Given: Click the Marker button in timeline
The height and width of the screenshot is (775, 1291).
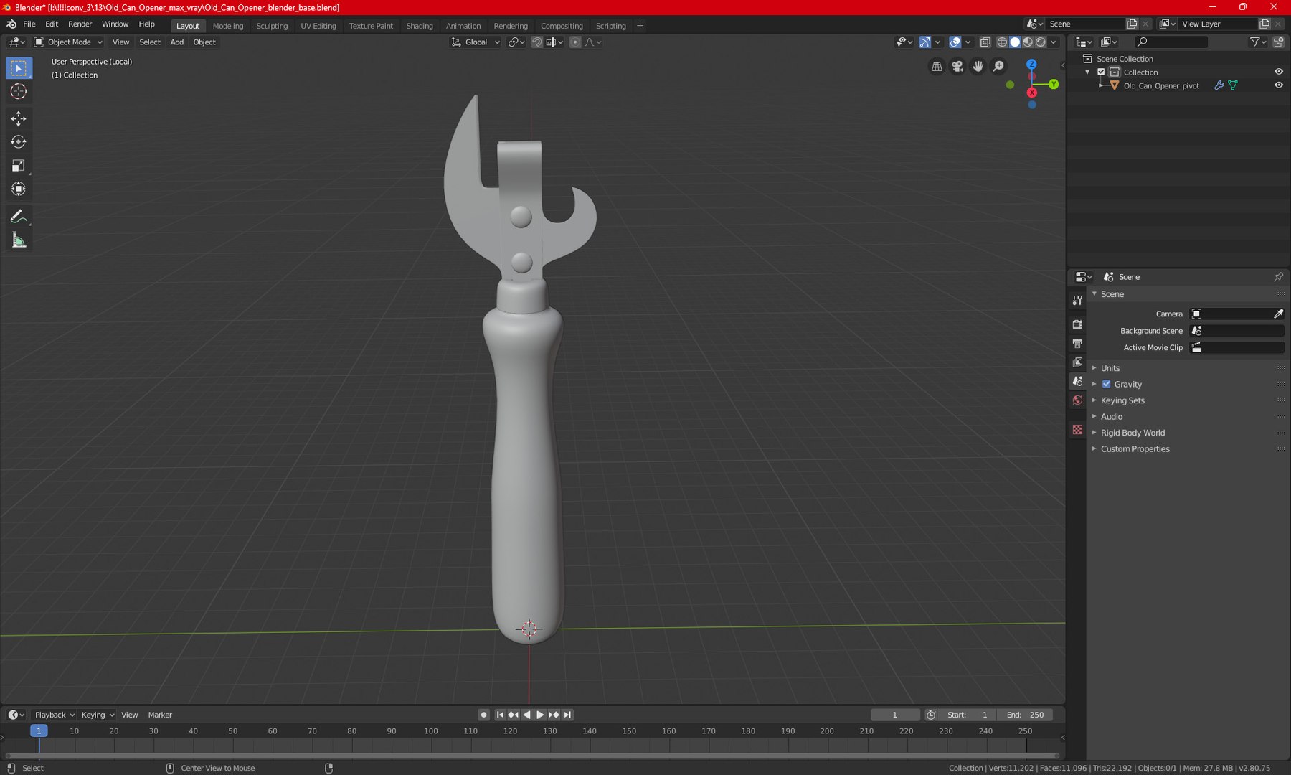Looking at the screenshot, I should (x=160, y=715).
